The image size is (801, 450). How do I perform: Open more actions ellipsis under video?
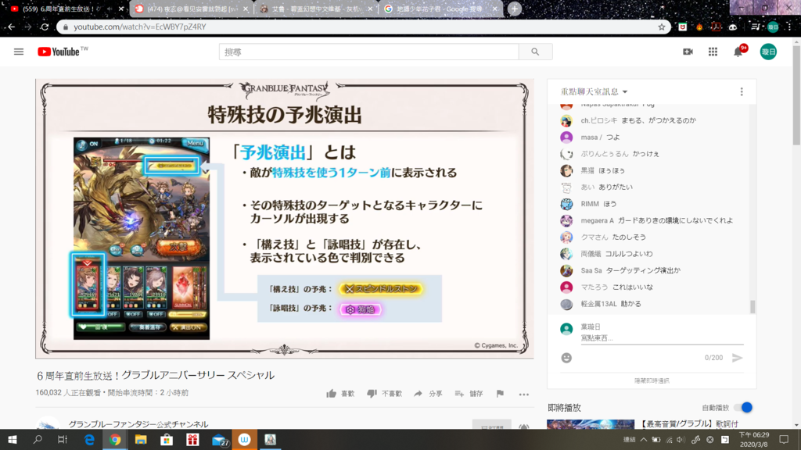pyautogui.click(x=523, y=394)
